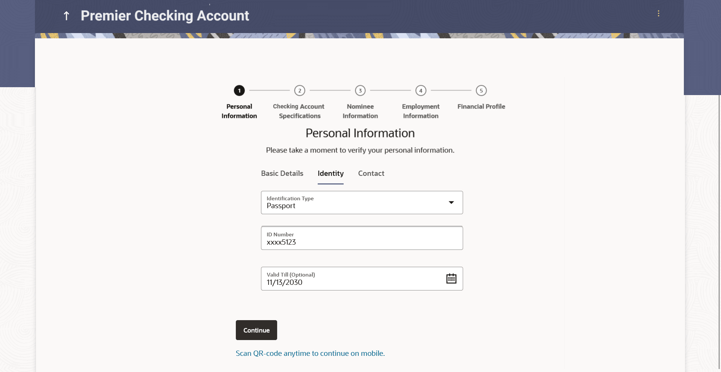Viewport: 721px width, 372px height.
Task: Go to step 2 circle icon
Action: point(300,91)
